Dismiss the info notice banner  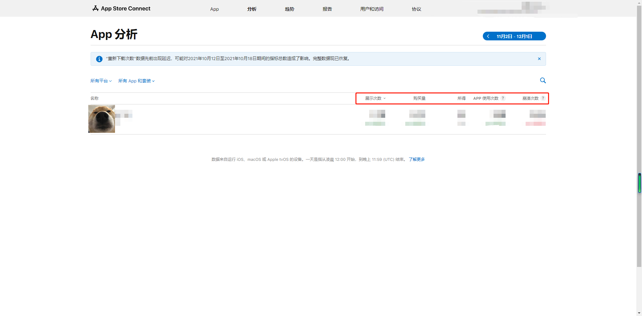click(x=539, y=59)
